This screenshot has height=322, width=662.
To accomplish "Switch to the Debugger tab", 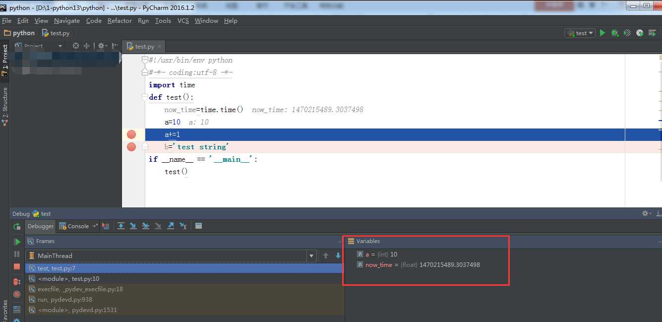I will [x=41, y=226].
